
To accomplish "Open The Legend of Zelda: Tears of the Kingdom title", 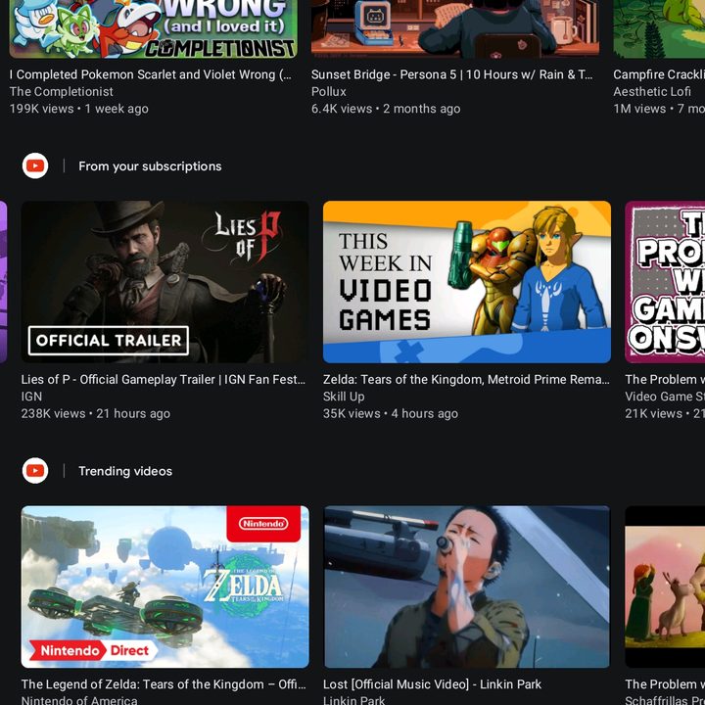I will [x=164, y=684].
